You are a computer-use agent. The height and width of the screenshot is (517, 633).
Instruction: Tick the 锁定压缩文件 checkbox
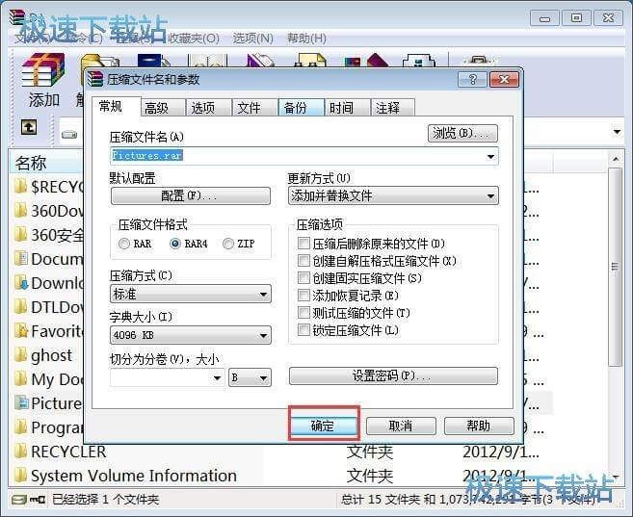[x=304, y=330]
